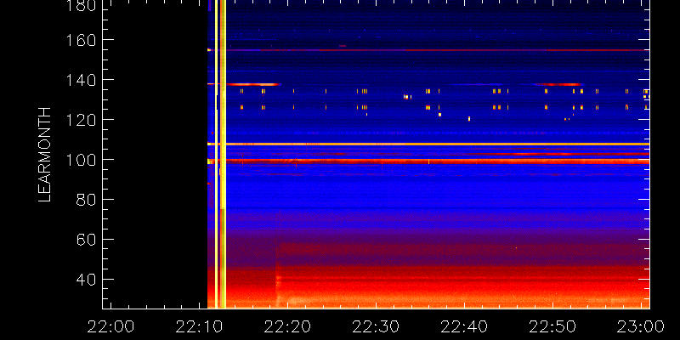The width and height of the screenshot is (680, 340).
Task: Click the 160 frequency axis label
Action: [80, 40]
